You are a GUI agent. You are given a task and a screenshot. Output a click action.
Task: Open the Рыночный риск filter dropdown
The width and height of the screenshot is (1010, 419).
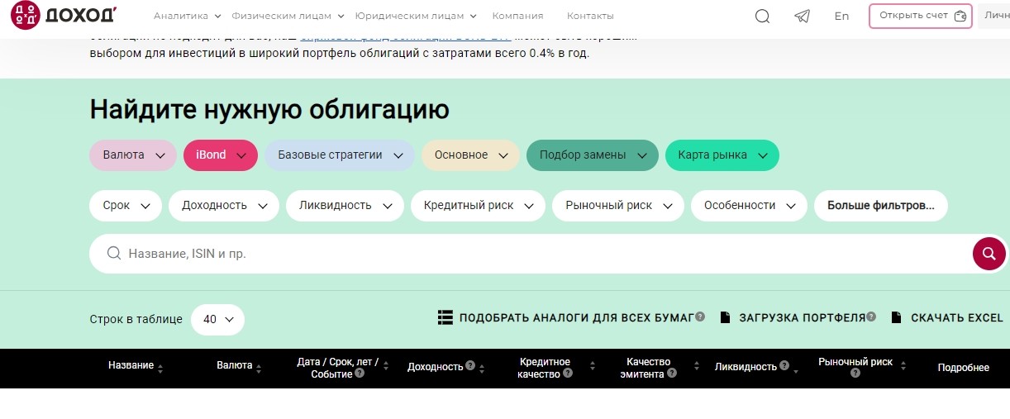click(618, 206)
